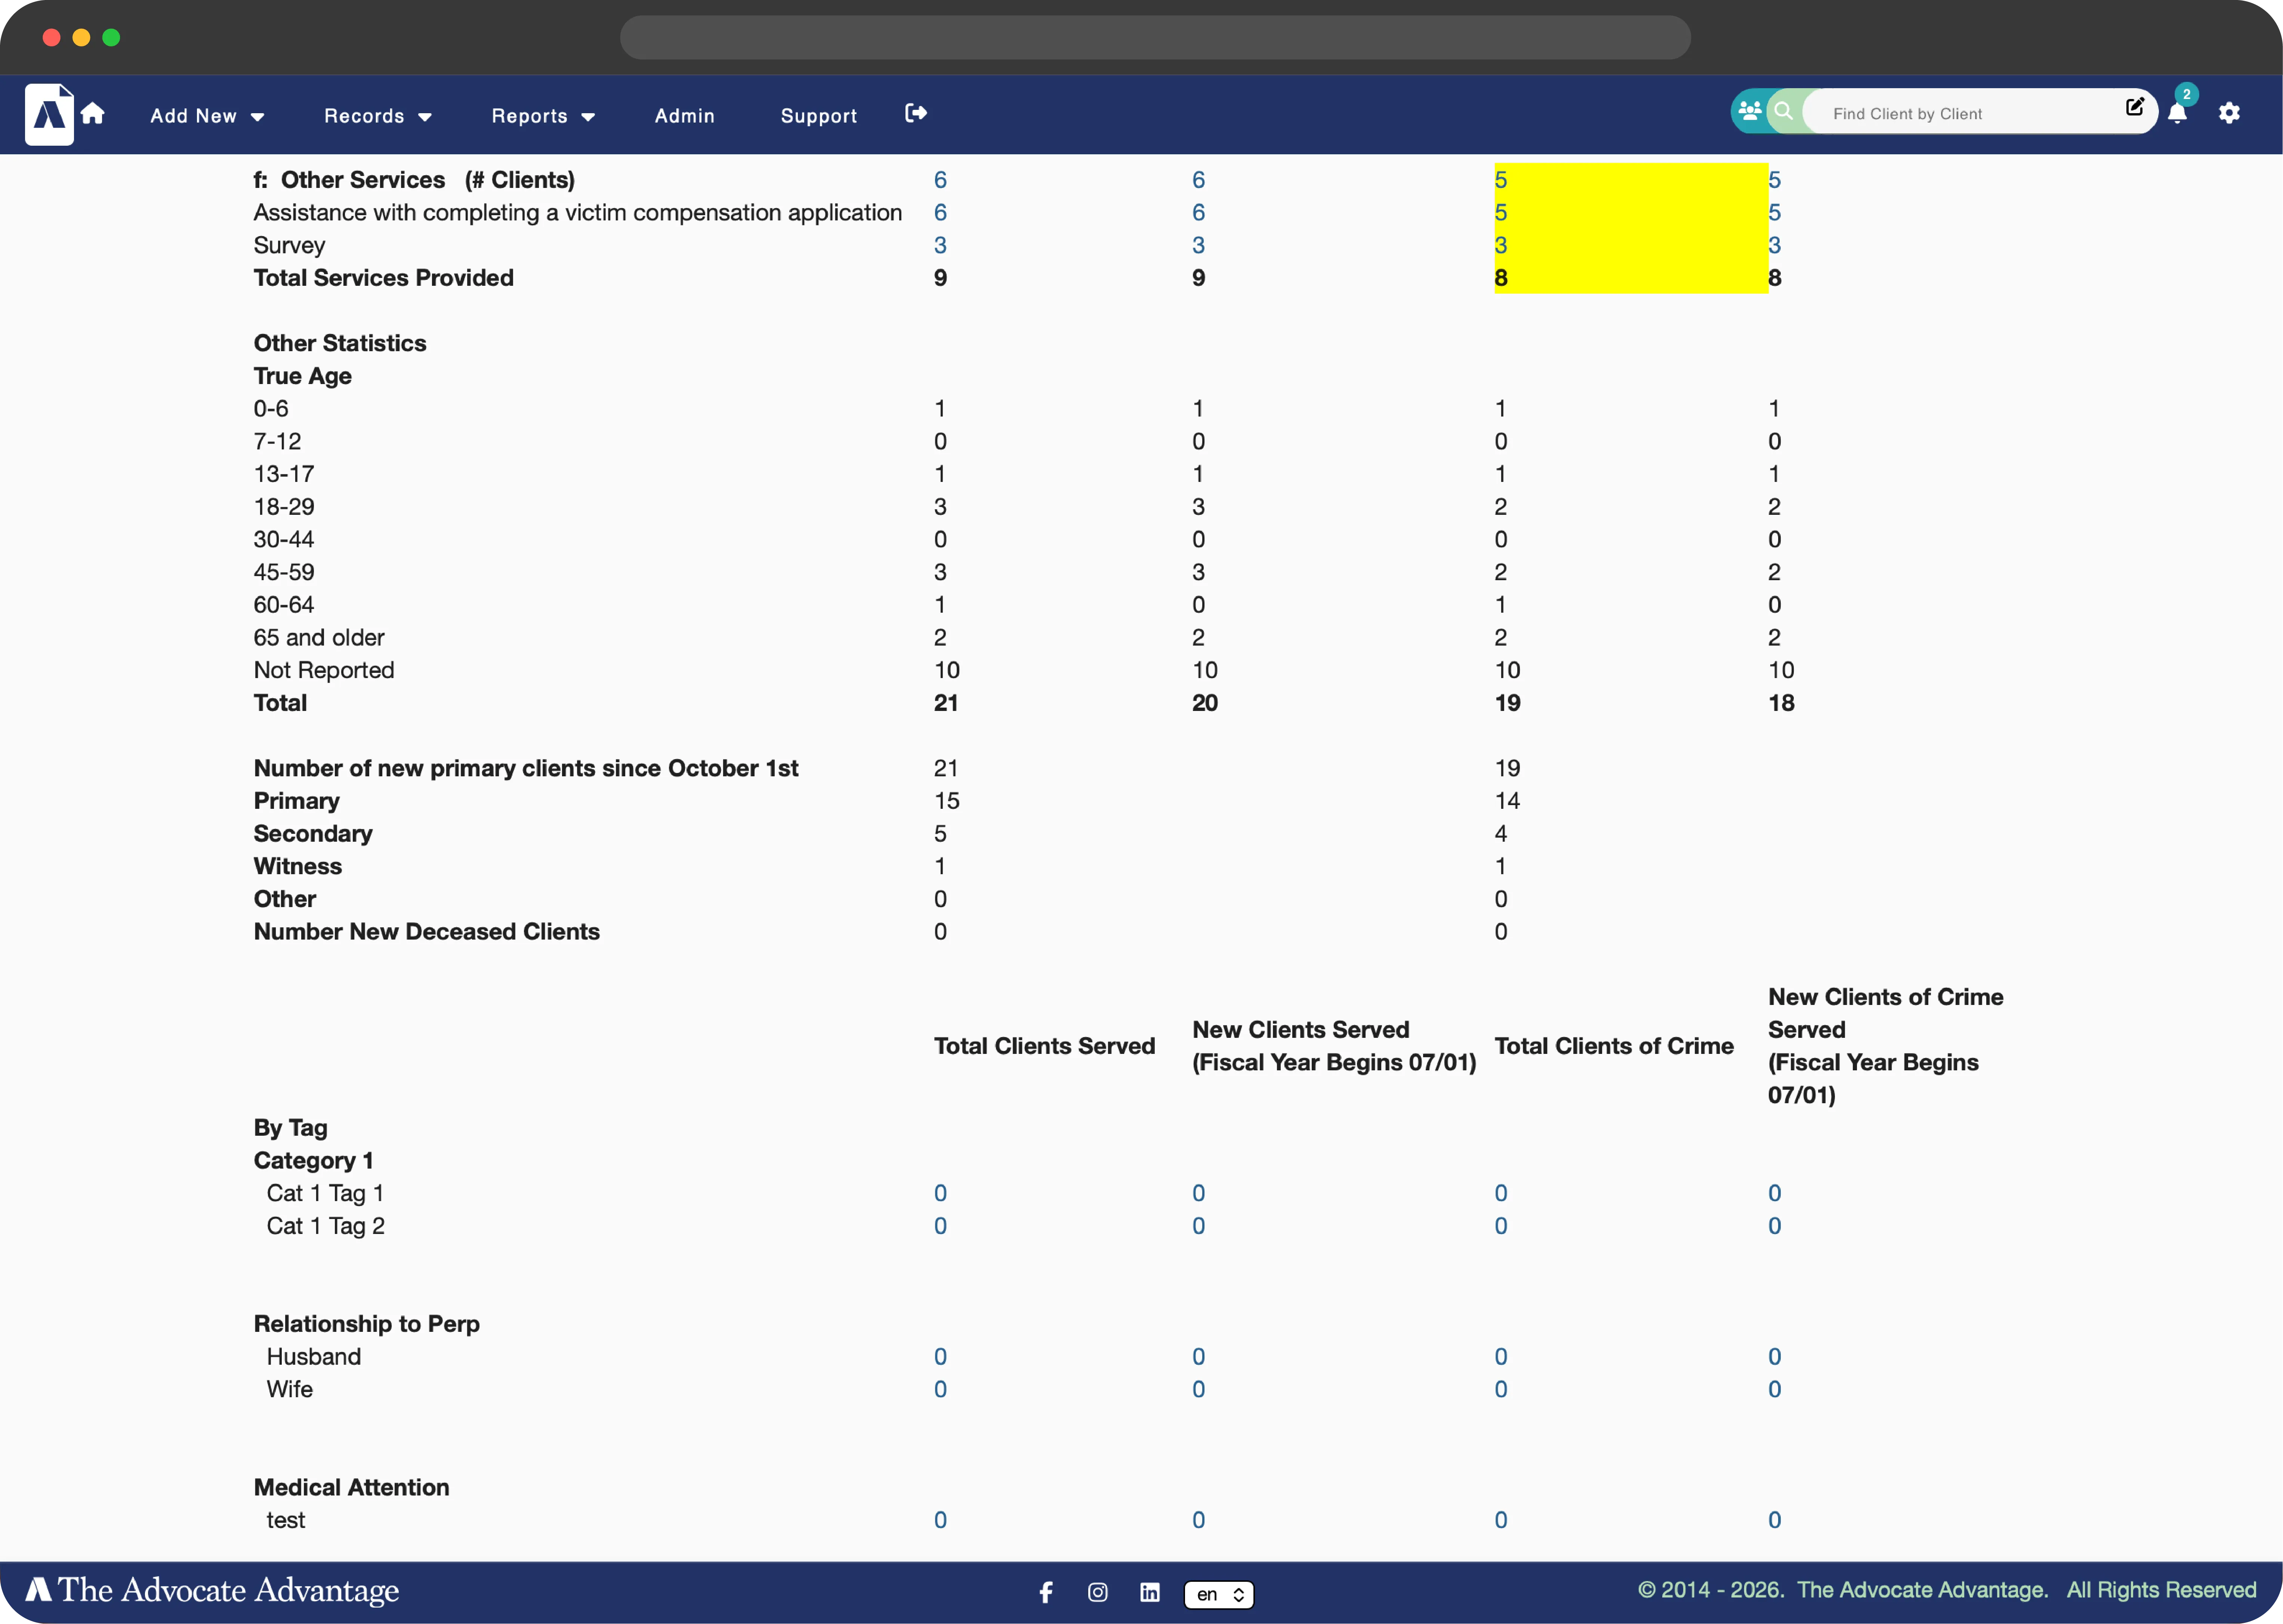Open Survey count 3 in first column
Screen dimensions: 2283x1624
tap(940, 245)
